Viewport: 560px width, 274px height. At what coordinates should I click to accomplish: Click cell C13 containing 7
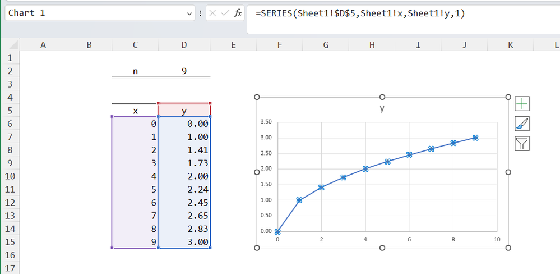[x=135, y=216]
